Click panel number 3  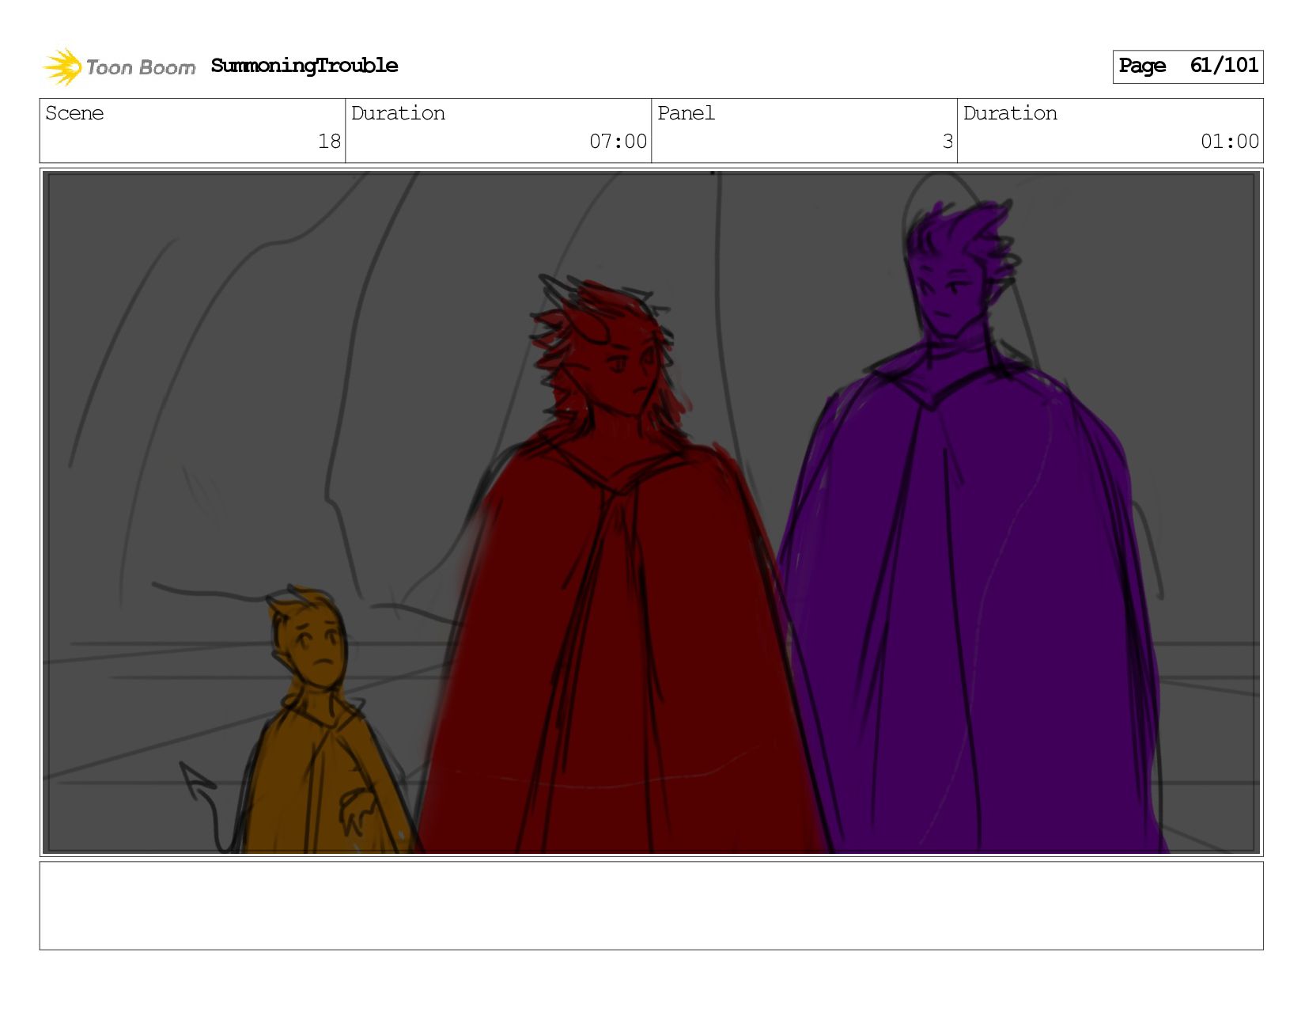tap(948, 142)
